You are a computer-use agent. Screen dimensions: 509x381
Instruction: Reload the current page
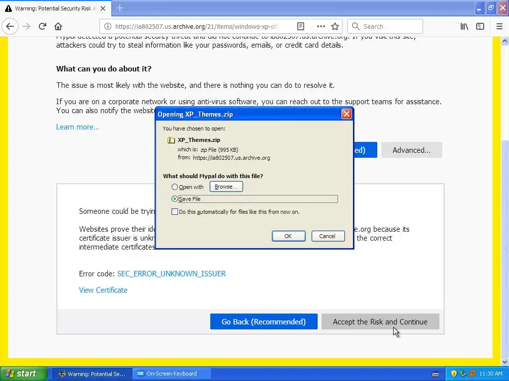pyautogui.click(x=43, y=26)
